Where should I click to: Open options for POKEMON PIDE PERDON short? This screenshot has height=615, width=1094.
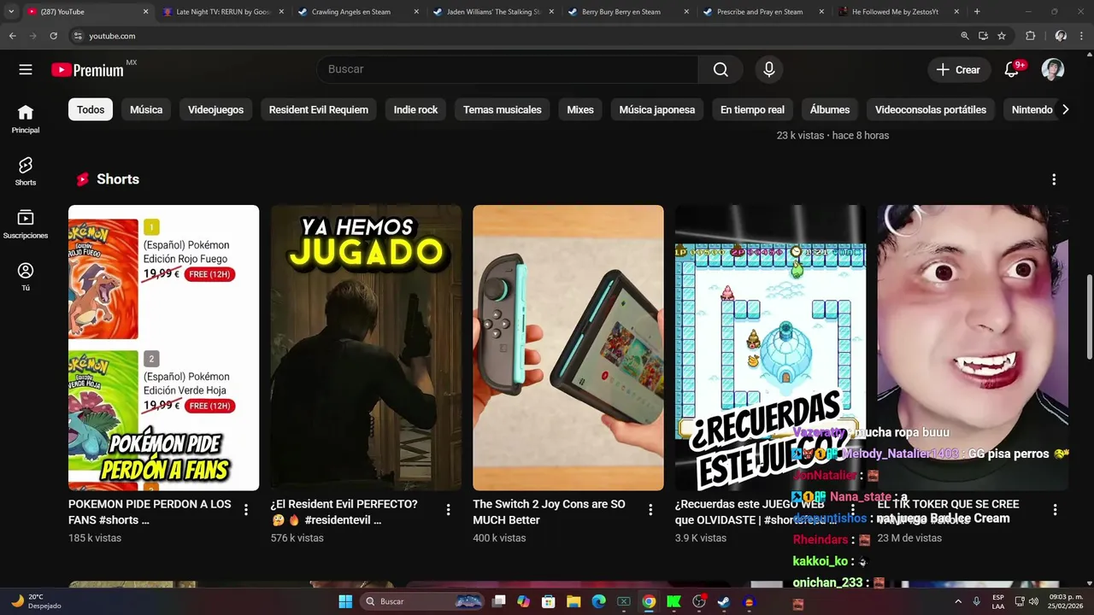246,510
